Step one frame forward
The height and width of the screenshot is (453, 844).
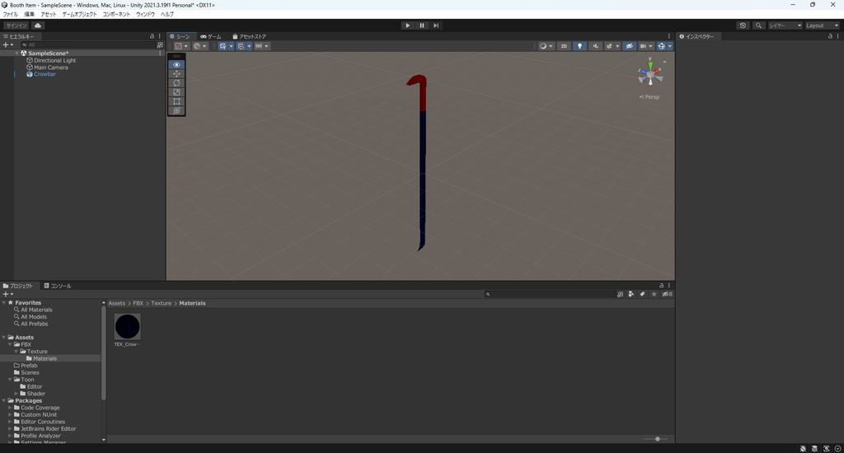(436, 26)
